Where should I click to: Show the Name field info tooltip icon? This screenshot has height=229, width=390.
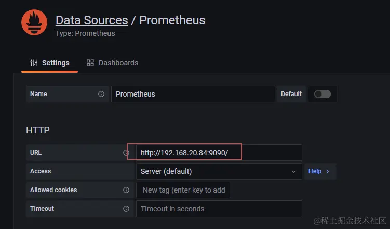coord(101,94)
